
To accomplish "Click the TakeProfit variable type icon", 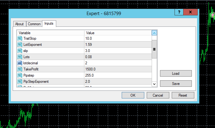I will pos(20,69).
